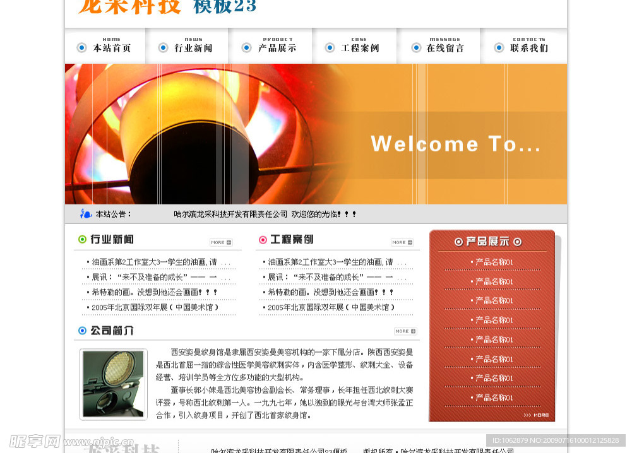Click the blue bullet icon beside 本站首页
This screenshot has width=632, height=453.
(x=81, y=48)
